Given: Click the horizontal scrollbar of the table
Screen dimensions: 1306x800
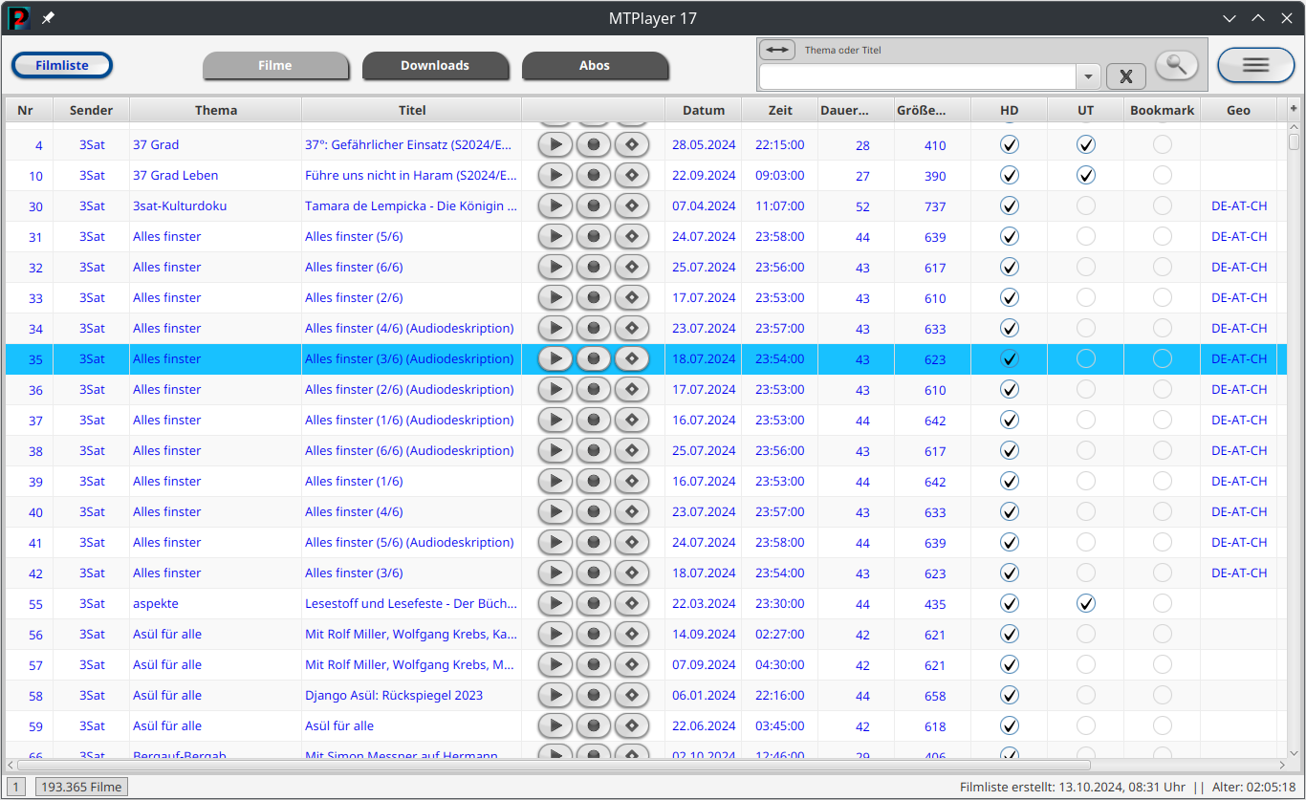Looking at the screenshot, I should click(553, 766).
